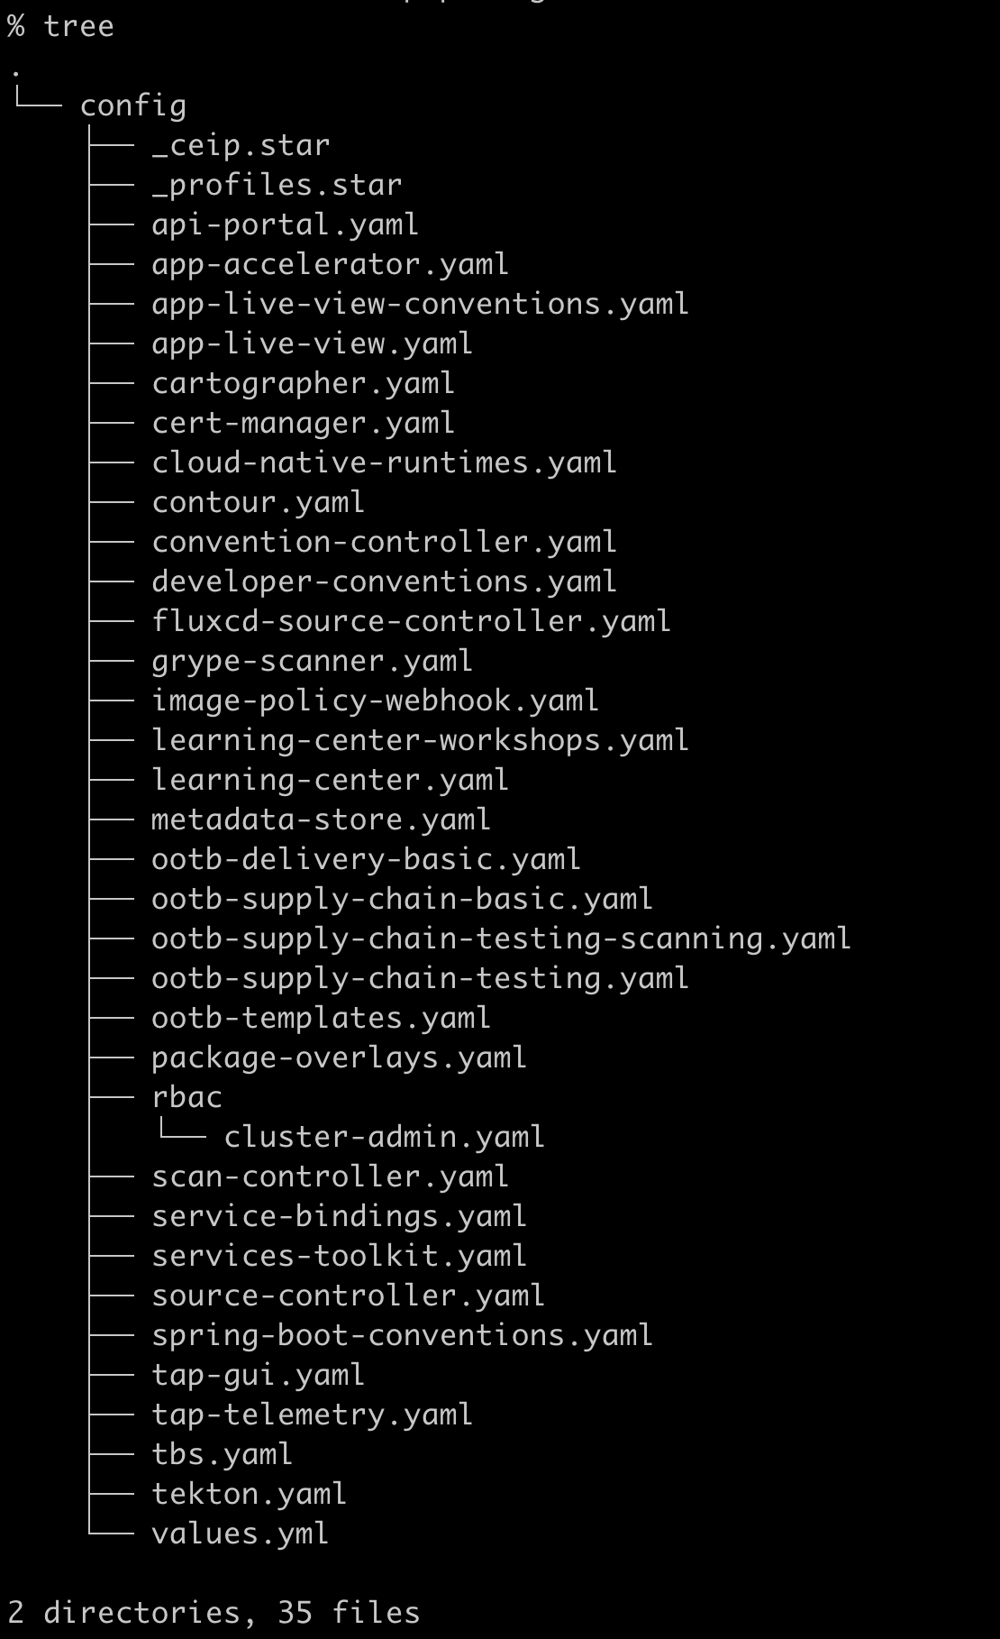Select the _profiles.star file name
Viewport: 1000px width, 1639px height.
[x=277, y=186]
